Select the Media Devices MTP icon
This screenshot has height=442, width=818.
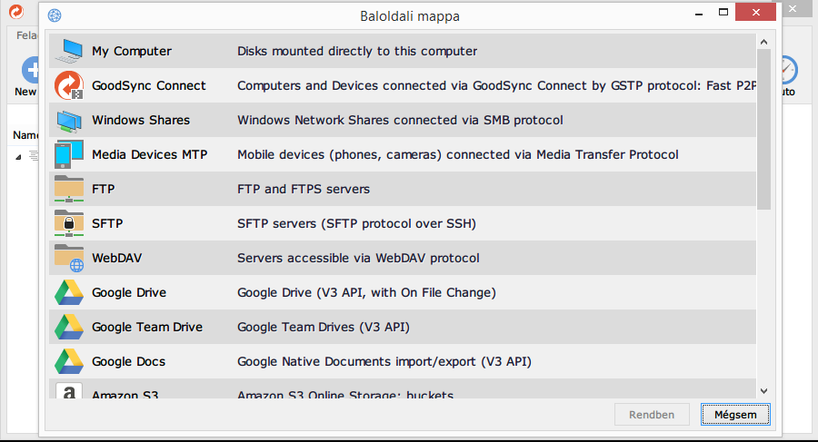69,154
